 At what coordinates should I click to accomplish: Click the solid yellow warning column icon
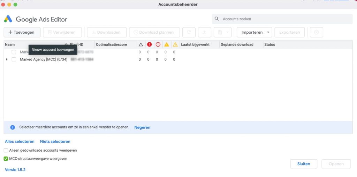click(167, 45)
